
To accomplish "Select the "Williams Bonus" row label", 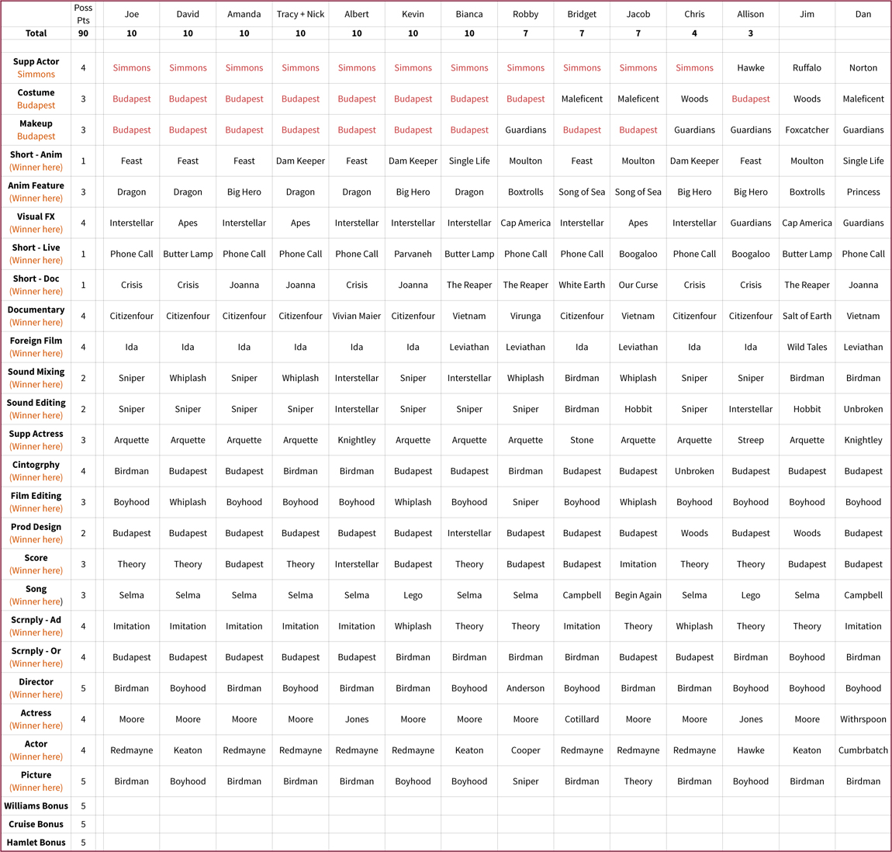I will click(x=36, y=805).
